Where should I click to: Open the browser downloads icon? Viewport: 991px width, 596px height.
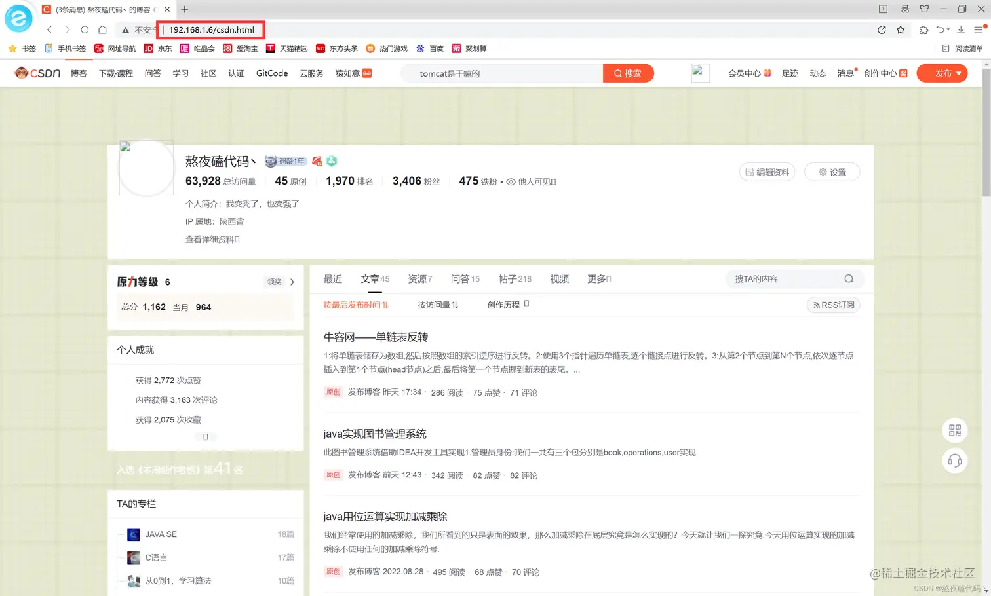(960, 29)
